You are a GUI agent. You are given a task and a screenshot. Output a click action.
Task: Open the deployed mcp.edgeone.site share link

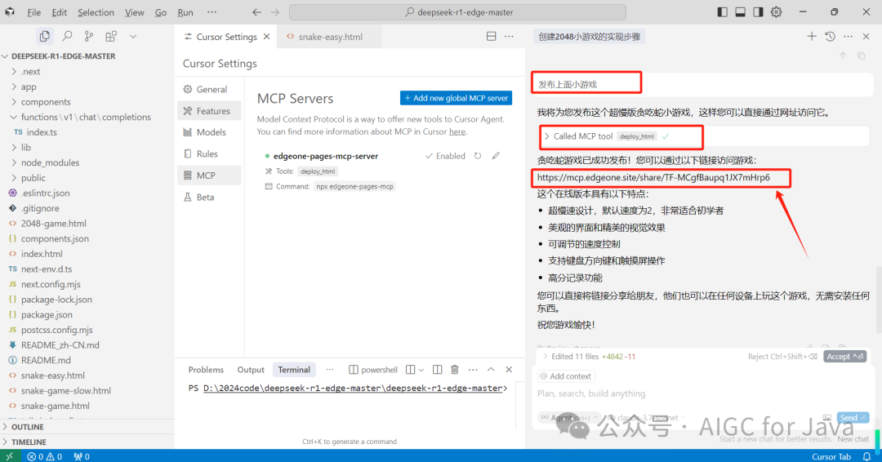tap(653, 177)
